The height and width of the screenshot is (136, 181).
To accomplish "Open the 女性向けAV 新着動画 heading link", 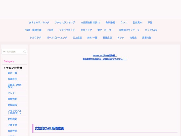I will point(50,128).
